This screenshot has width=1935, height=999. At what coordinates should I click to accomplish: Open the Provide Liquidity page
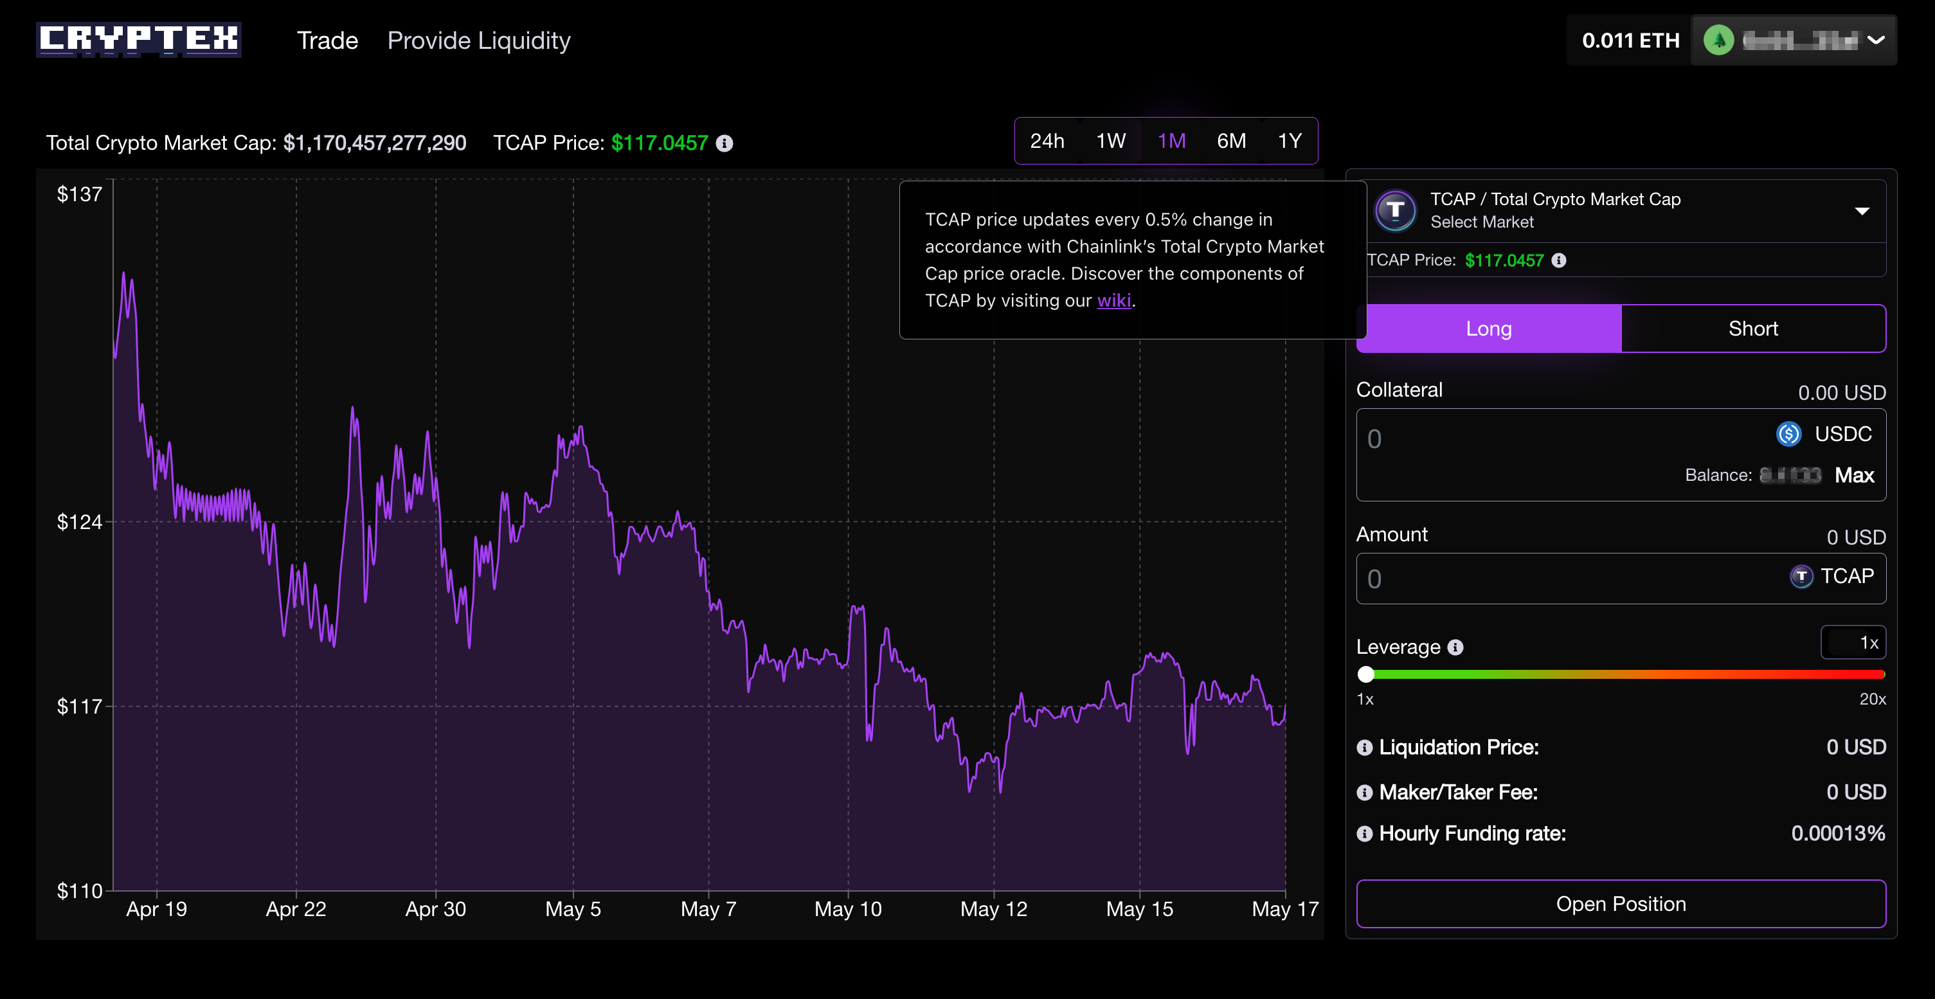[478, 40]
